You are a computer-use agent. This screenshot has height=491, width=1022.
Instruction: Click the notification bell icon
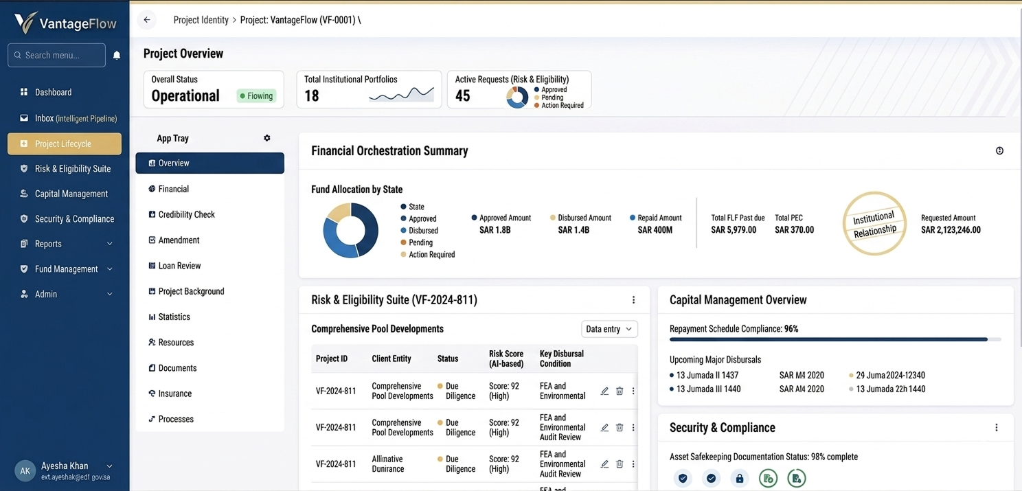117,56
